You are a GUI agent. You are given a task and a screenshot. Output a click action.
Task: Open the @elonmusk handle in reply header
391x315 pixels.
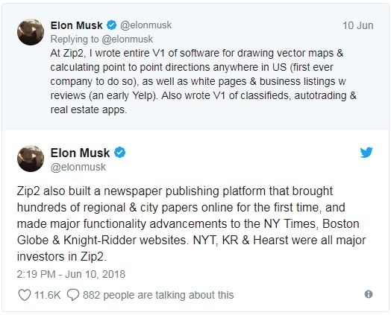146,25
